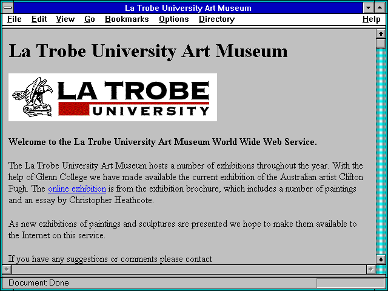Image resolution: width=388 pixels, height=291 pixels.
Task: Click the line 'If you have any suggestions'
Action: tap(110, 259)
